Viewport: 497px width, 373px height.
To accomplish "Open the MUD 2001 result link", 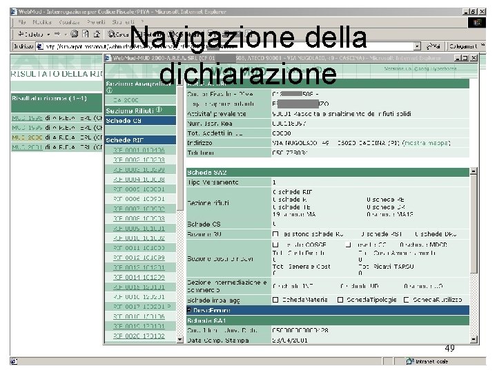I will click(x=27, y=147).
